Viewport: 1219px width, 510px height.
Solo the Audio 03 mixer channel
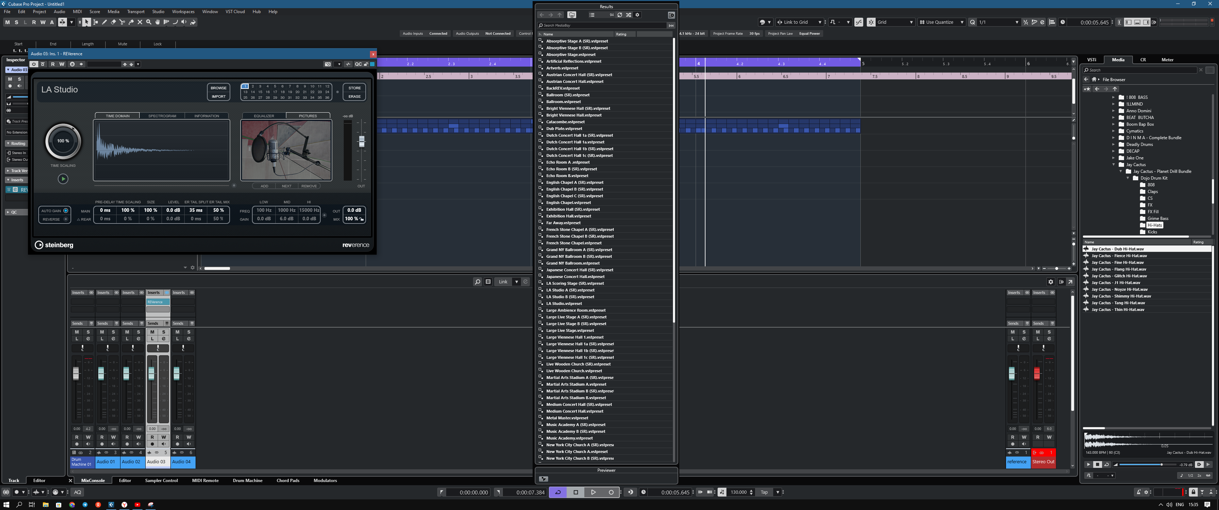pos(163,332)
